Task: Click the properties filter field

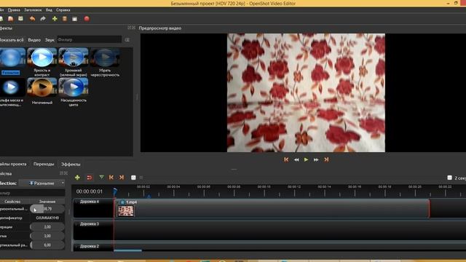Action: 32,193
